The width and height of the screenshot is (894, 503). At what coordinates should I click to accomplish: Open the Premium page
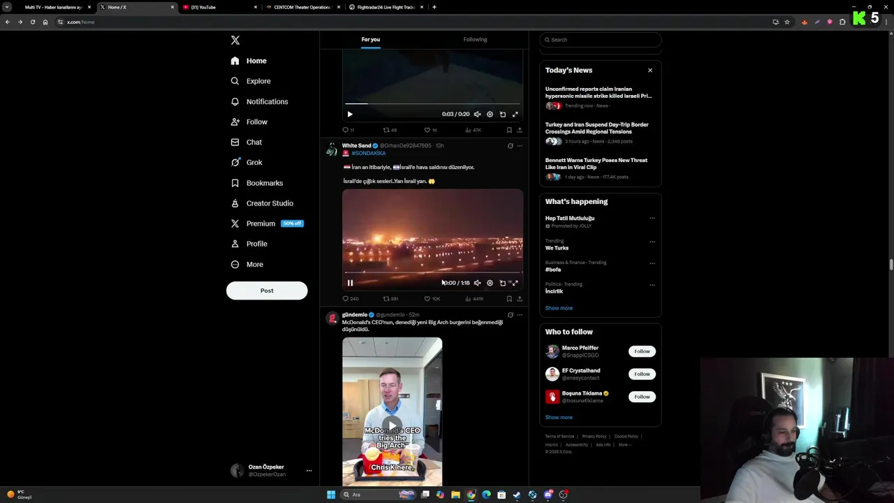(267, 224)
